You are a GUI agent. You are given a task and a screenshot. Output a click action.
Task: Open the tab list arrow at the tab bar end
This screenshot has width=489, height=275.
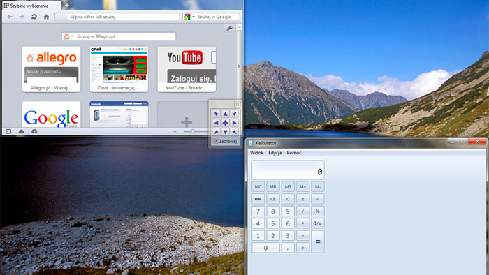click(x=238, y=6)
